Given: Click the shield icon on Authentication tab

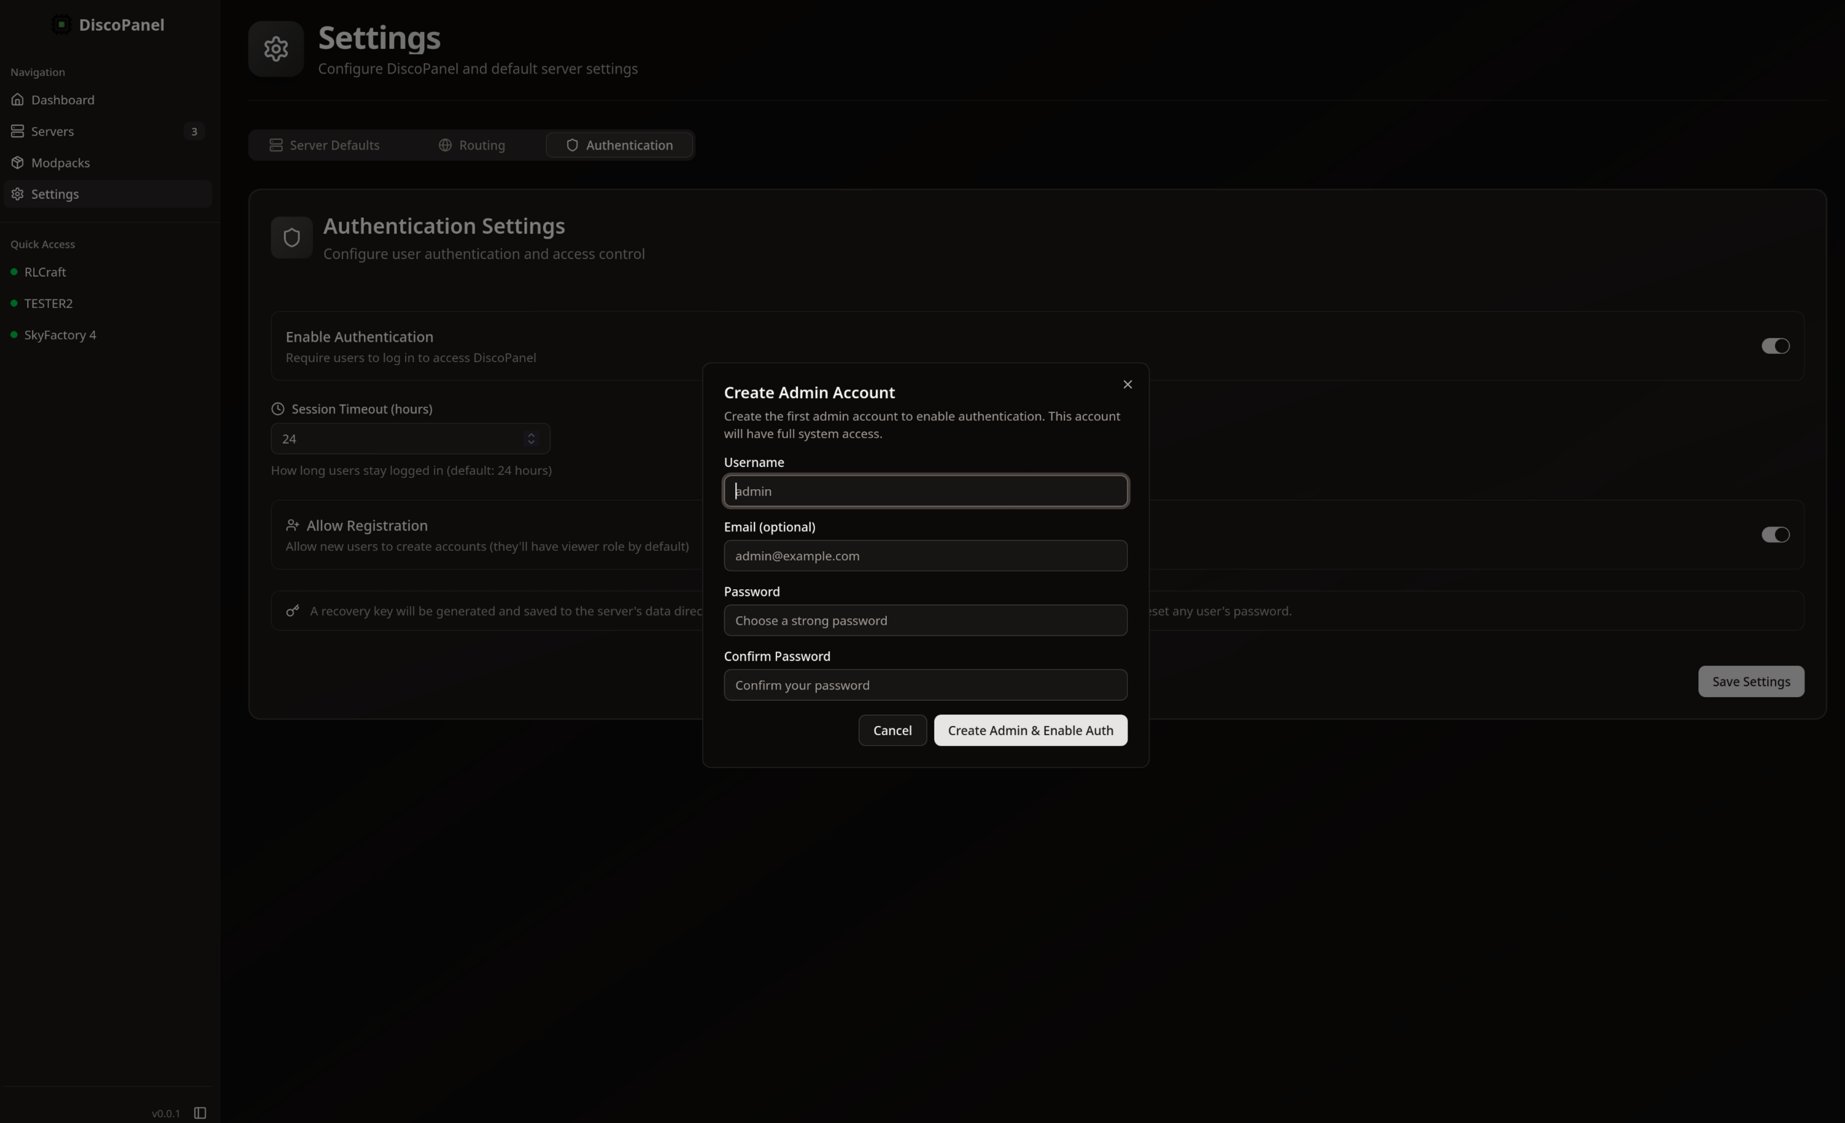Looking at the screenshot, I should pos(572,145).
